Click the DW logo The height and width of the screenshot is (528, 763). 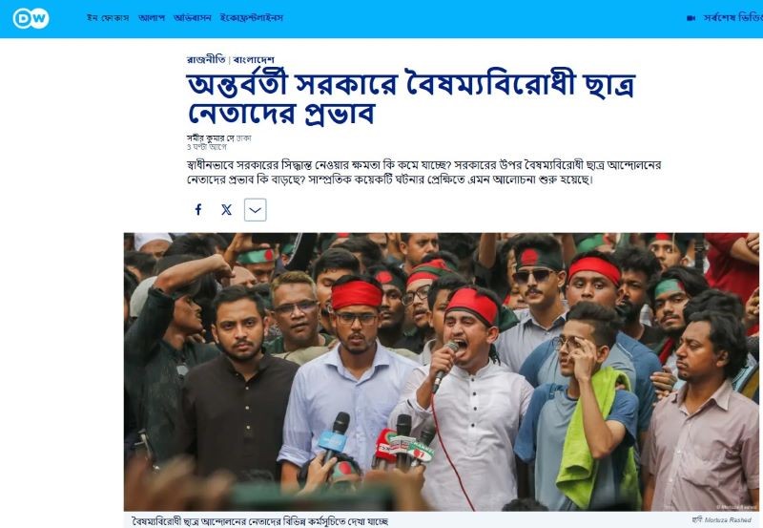click(31, 18)
